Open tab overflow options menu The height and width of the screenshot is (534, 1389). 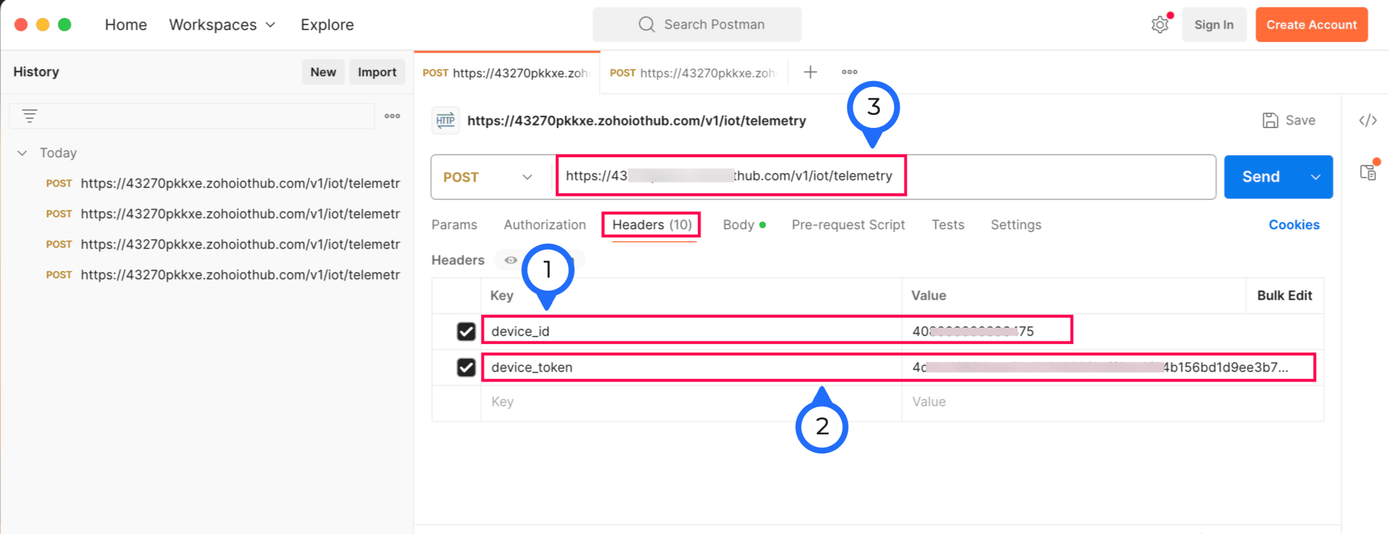[849, 72]
